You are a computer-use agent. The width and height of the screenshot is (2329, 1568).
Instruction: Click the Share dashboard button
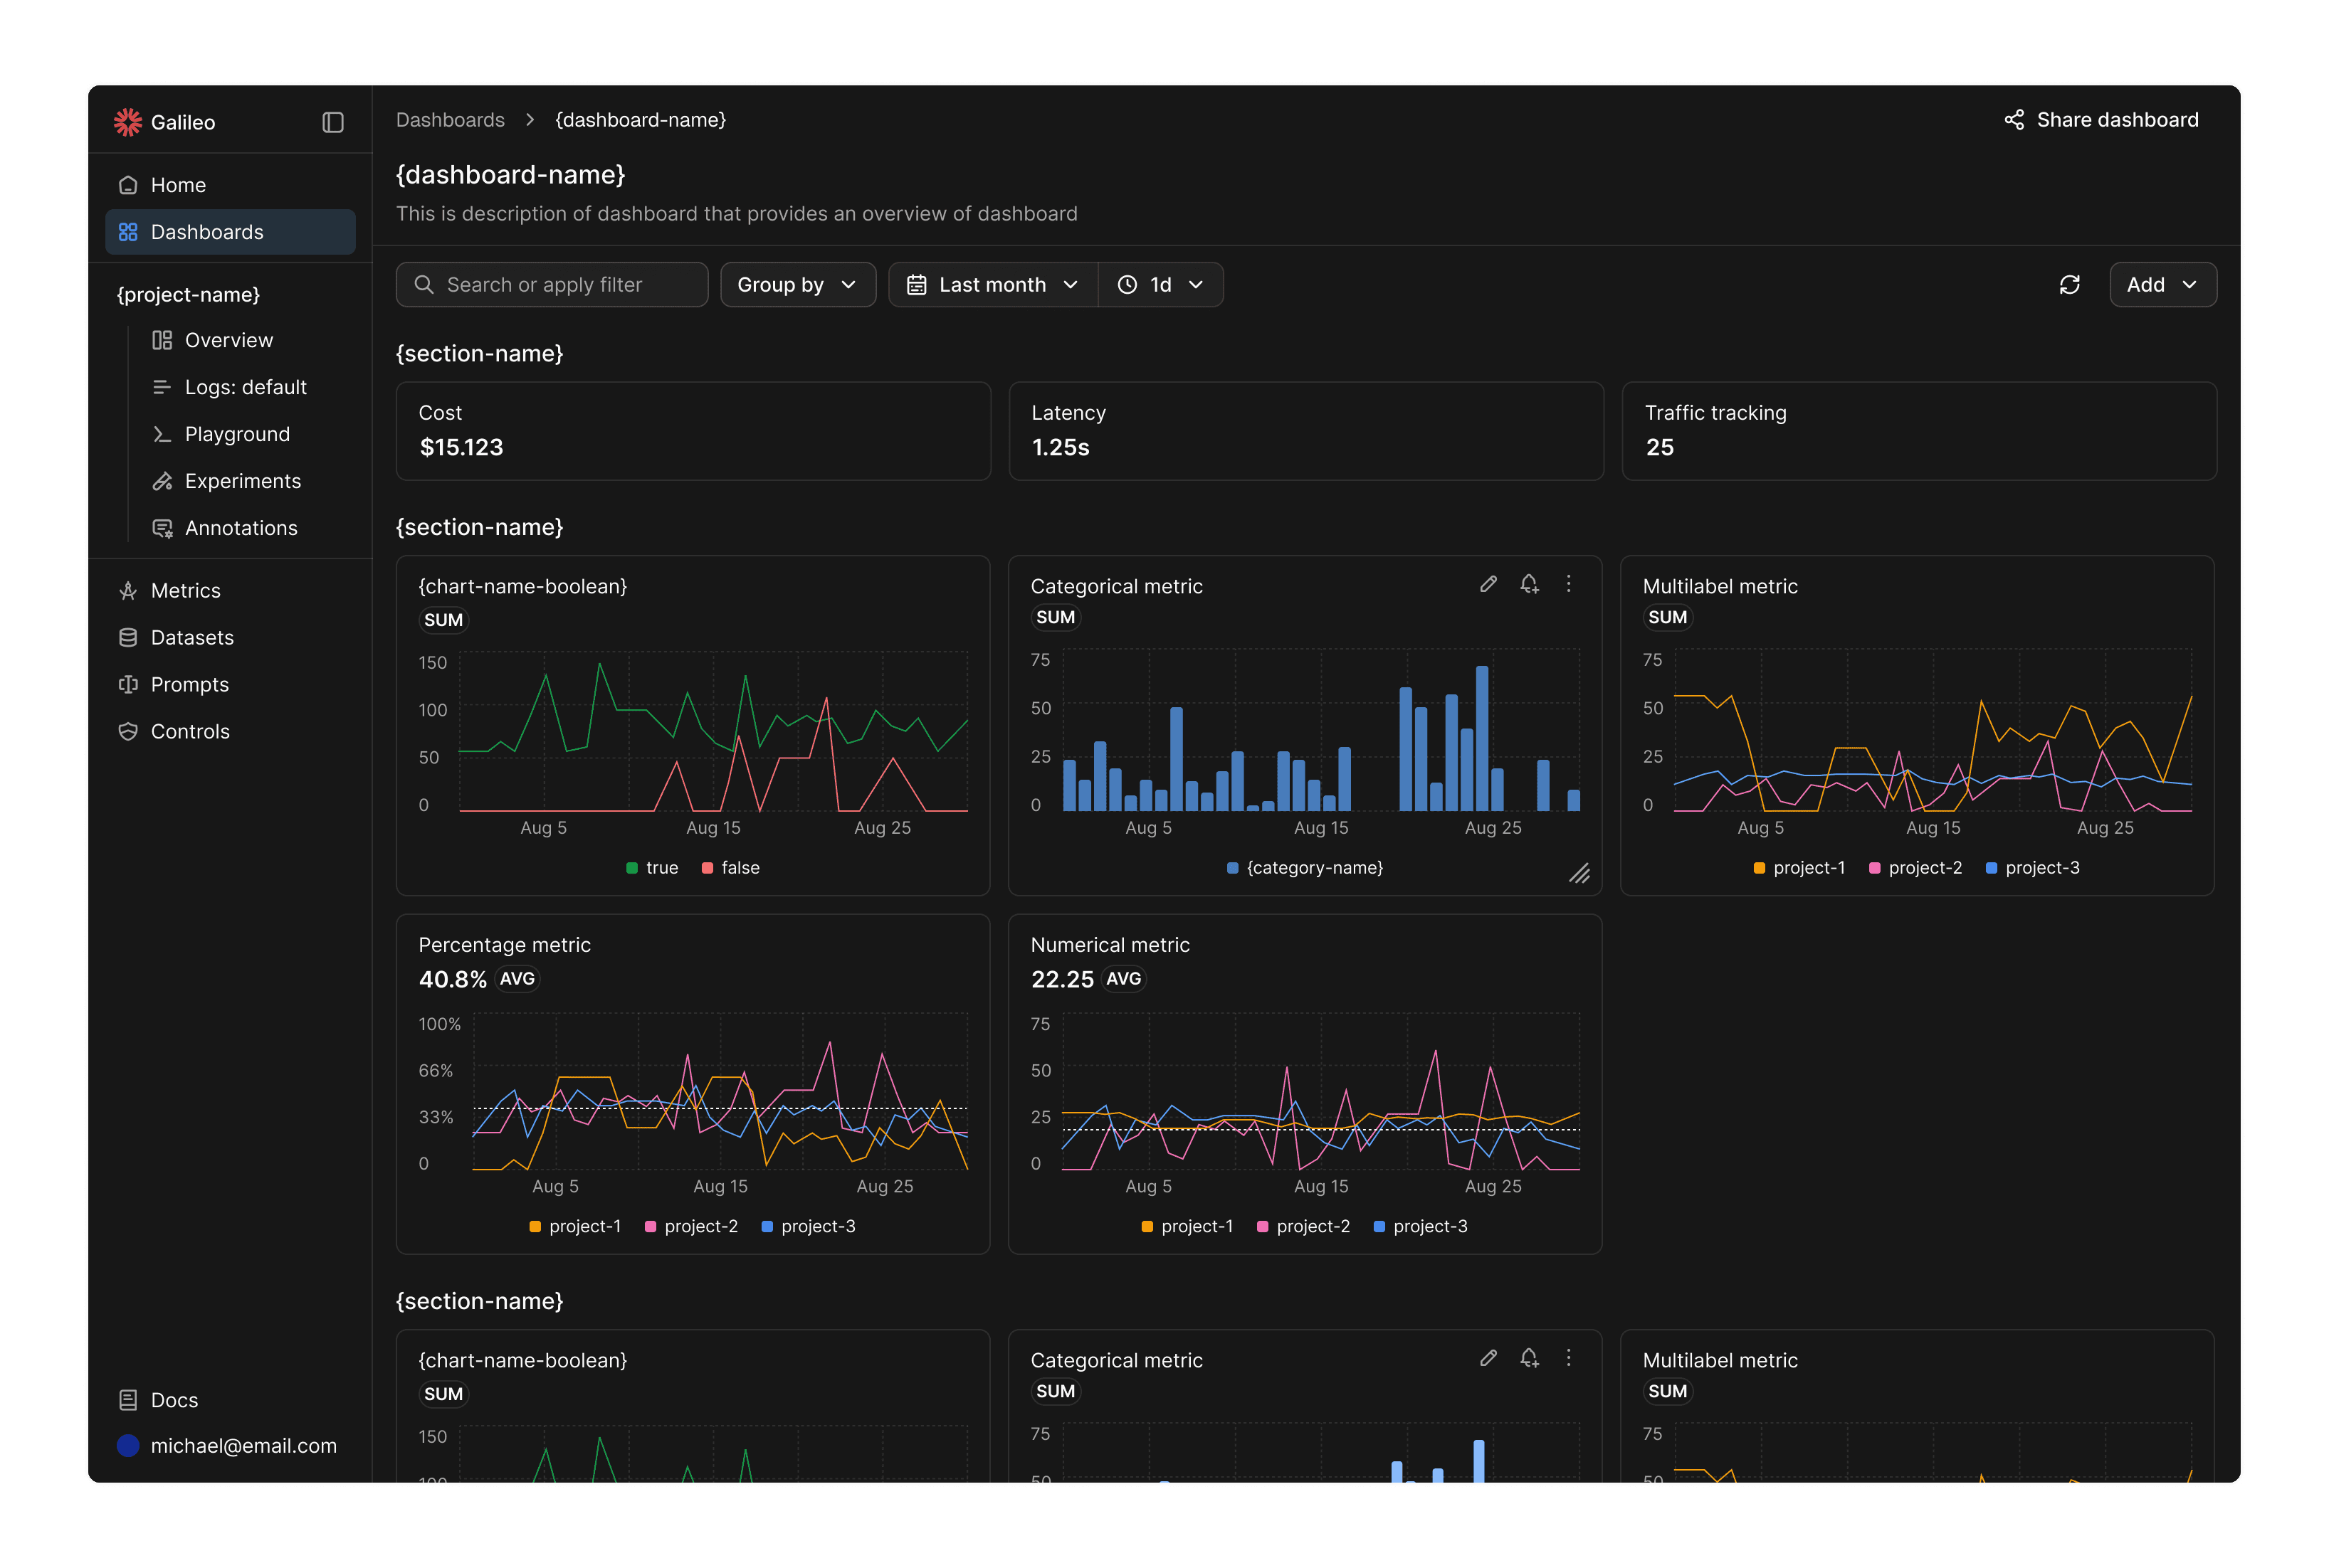[x=2101, y=120]
